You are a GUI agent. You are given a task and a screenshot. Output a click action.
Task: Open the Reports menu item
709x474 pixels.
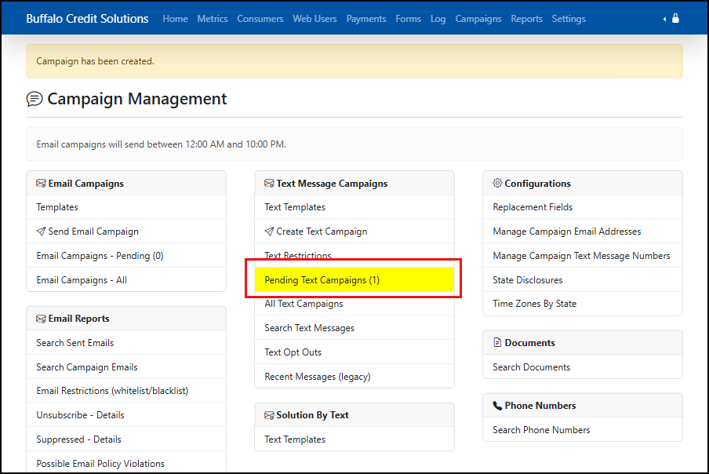pyautogui.click(x=527, y=19)
